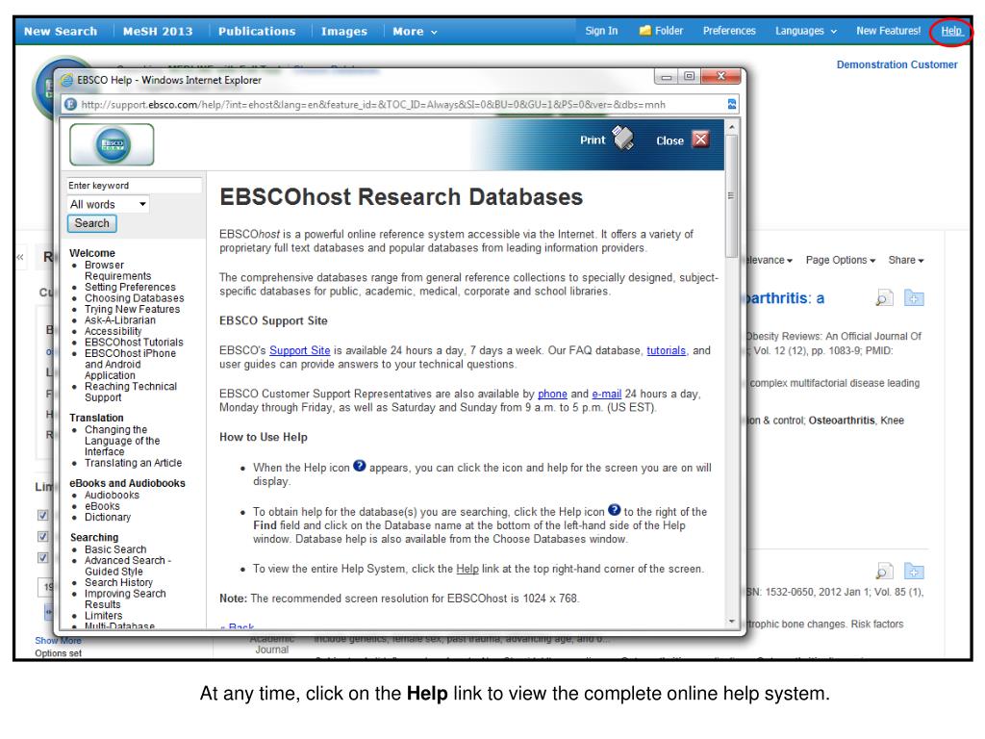Click the e-mail link
This screenshot has height=739, width=985.
(606, 394)
